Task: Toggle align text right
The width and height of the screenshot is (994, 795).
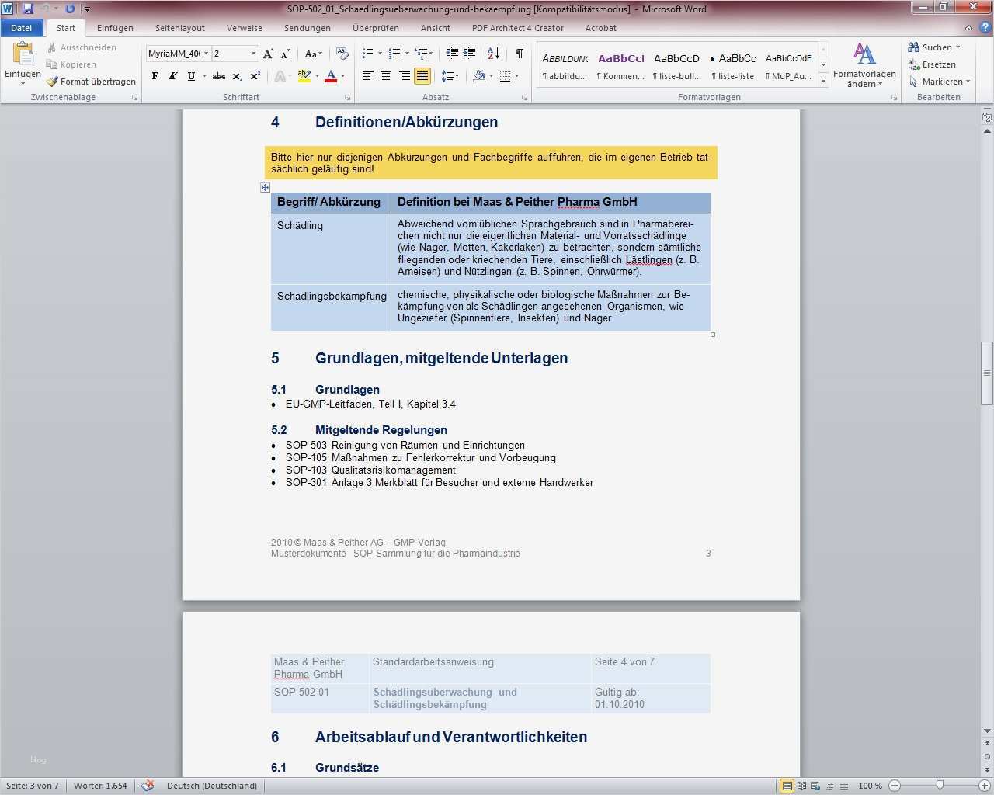Action: tap(404, 76)
